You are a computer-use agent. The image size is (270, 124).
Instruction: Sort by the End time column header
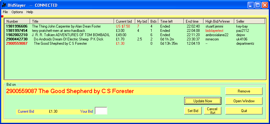click(x=193, y=21)
